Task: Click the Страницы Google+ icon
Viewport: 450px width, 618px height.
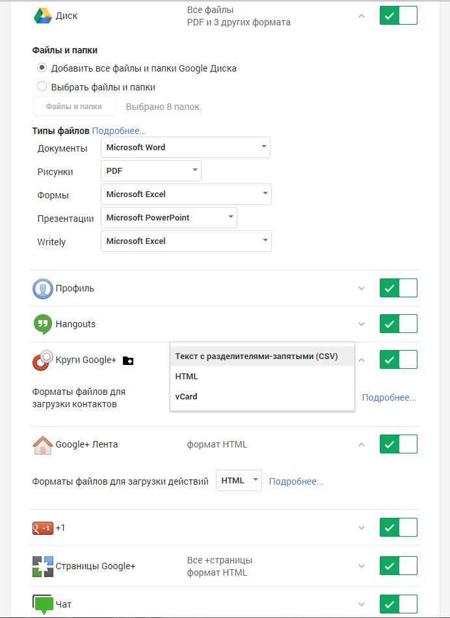Action: point(42,567)
